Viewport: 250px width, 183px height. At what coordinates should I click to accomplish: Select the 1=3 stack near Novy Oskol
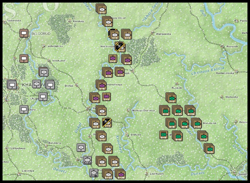(x=107, y=21)
